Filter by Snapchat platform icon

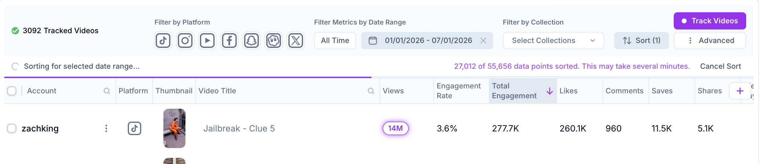(251, 41)
